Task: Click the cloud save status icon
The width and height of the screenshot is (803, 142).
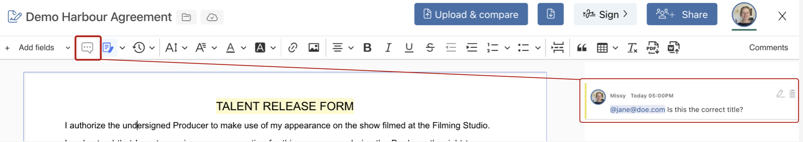Action: click(212, 17)
